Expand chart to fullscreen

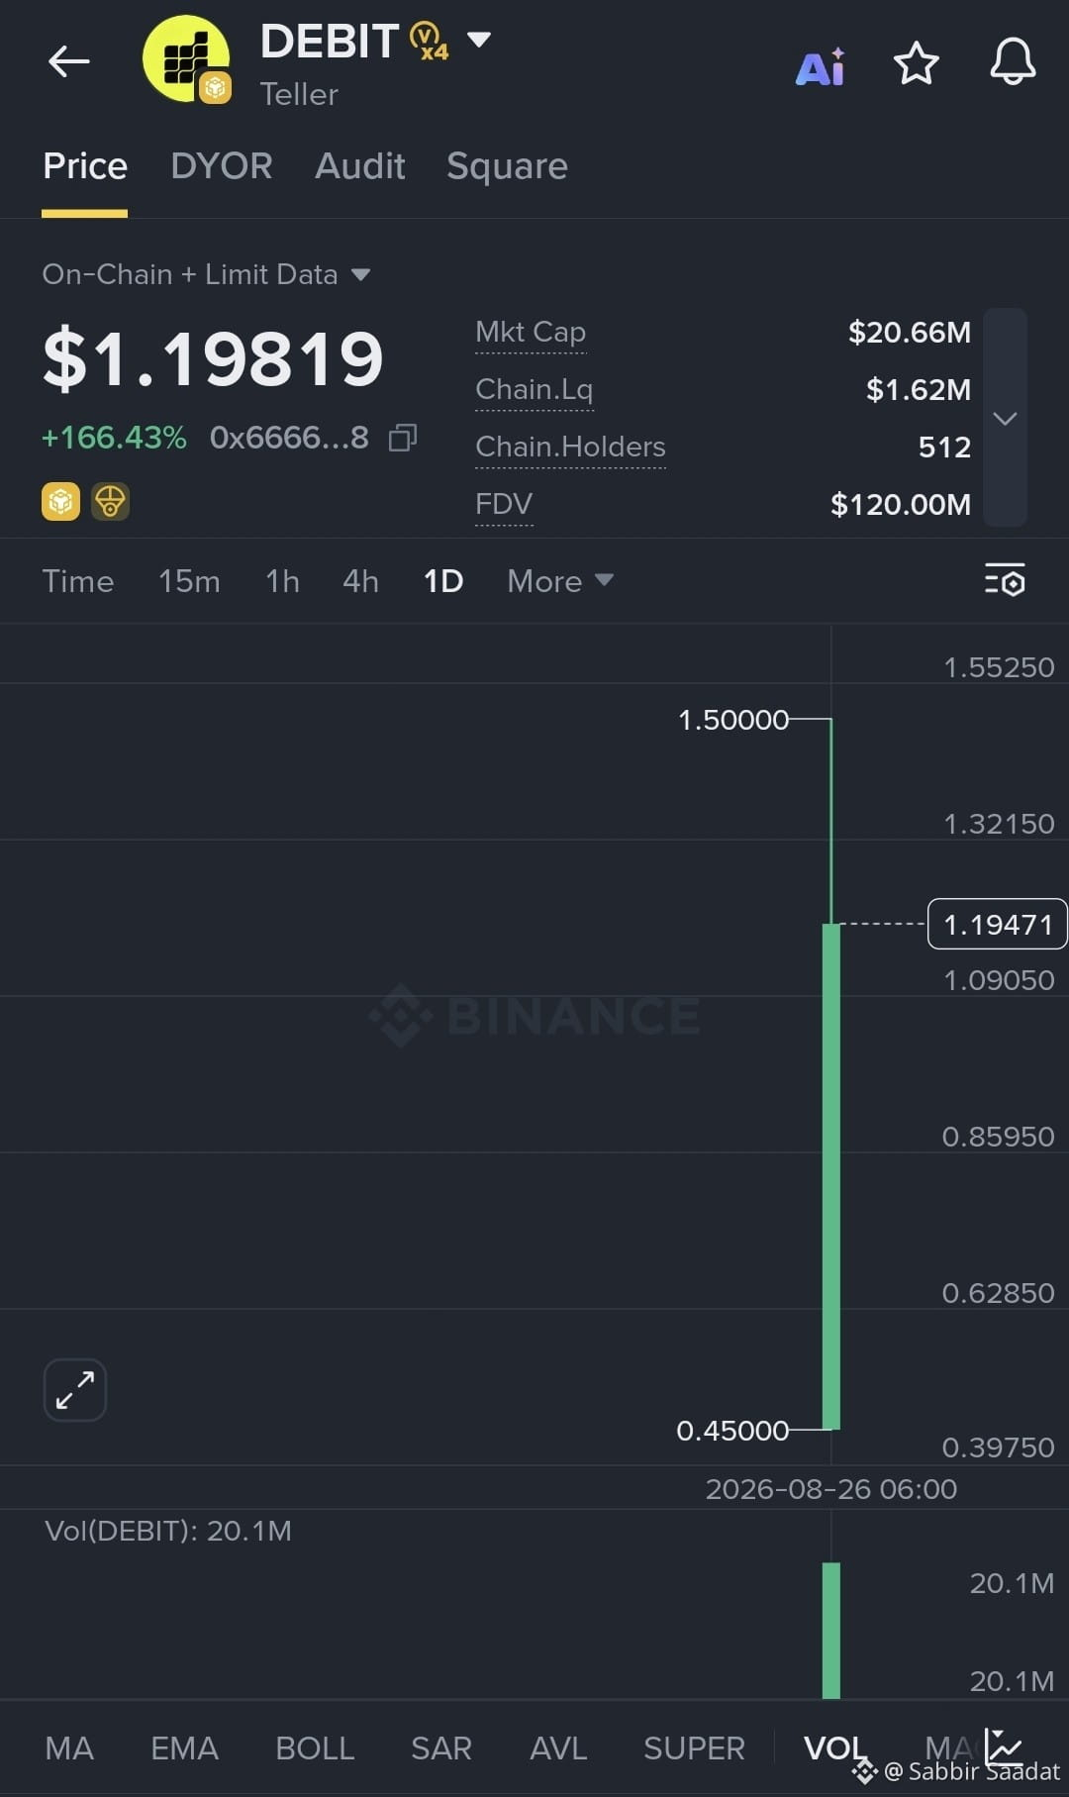[75, 1390]
